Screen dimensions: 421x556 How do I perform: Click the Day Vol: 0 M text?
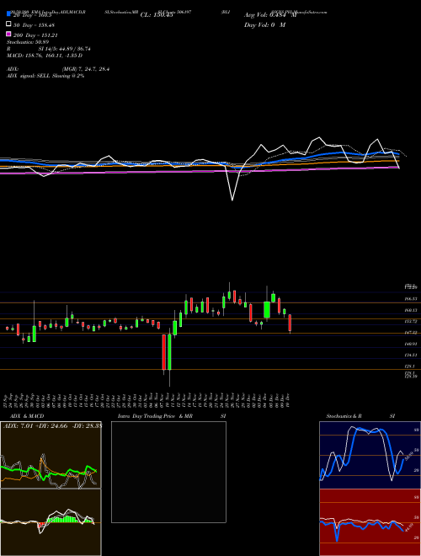tap(264, 24)
